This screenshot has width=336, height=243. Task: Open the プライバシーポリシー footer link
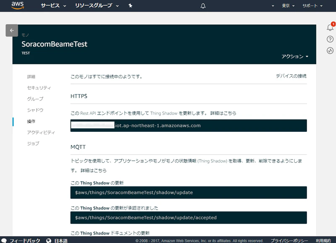289,240
